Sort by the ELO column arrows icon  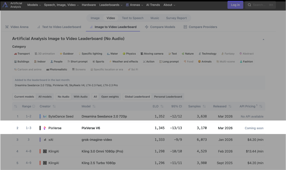pos(162,106)
